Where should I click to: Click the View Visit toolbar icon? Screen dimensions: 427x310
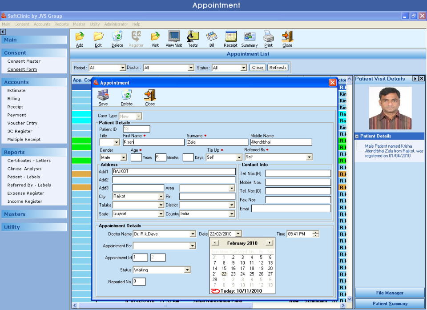point(173,38)
